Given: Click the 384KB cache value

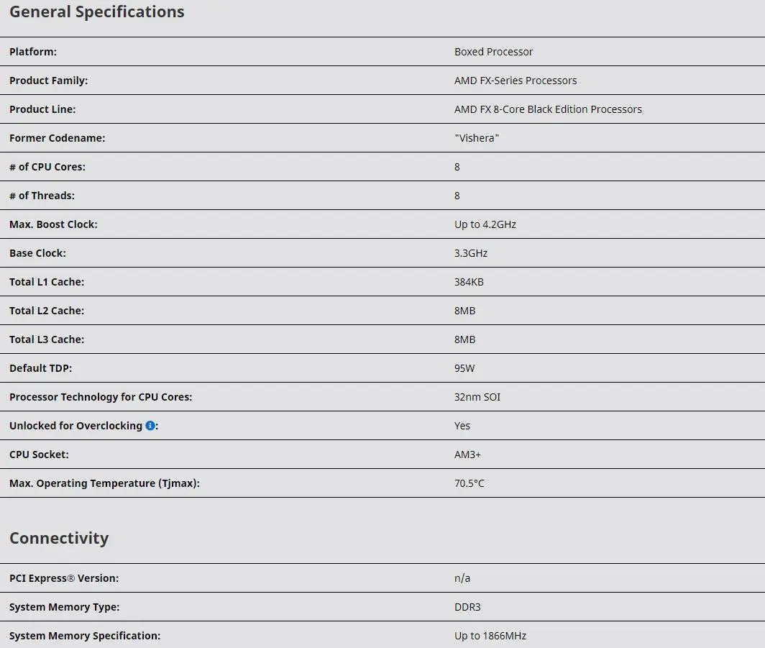Looking at the screenshot, I should pos(469,282).
